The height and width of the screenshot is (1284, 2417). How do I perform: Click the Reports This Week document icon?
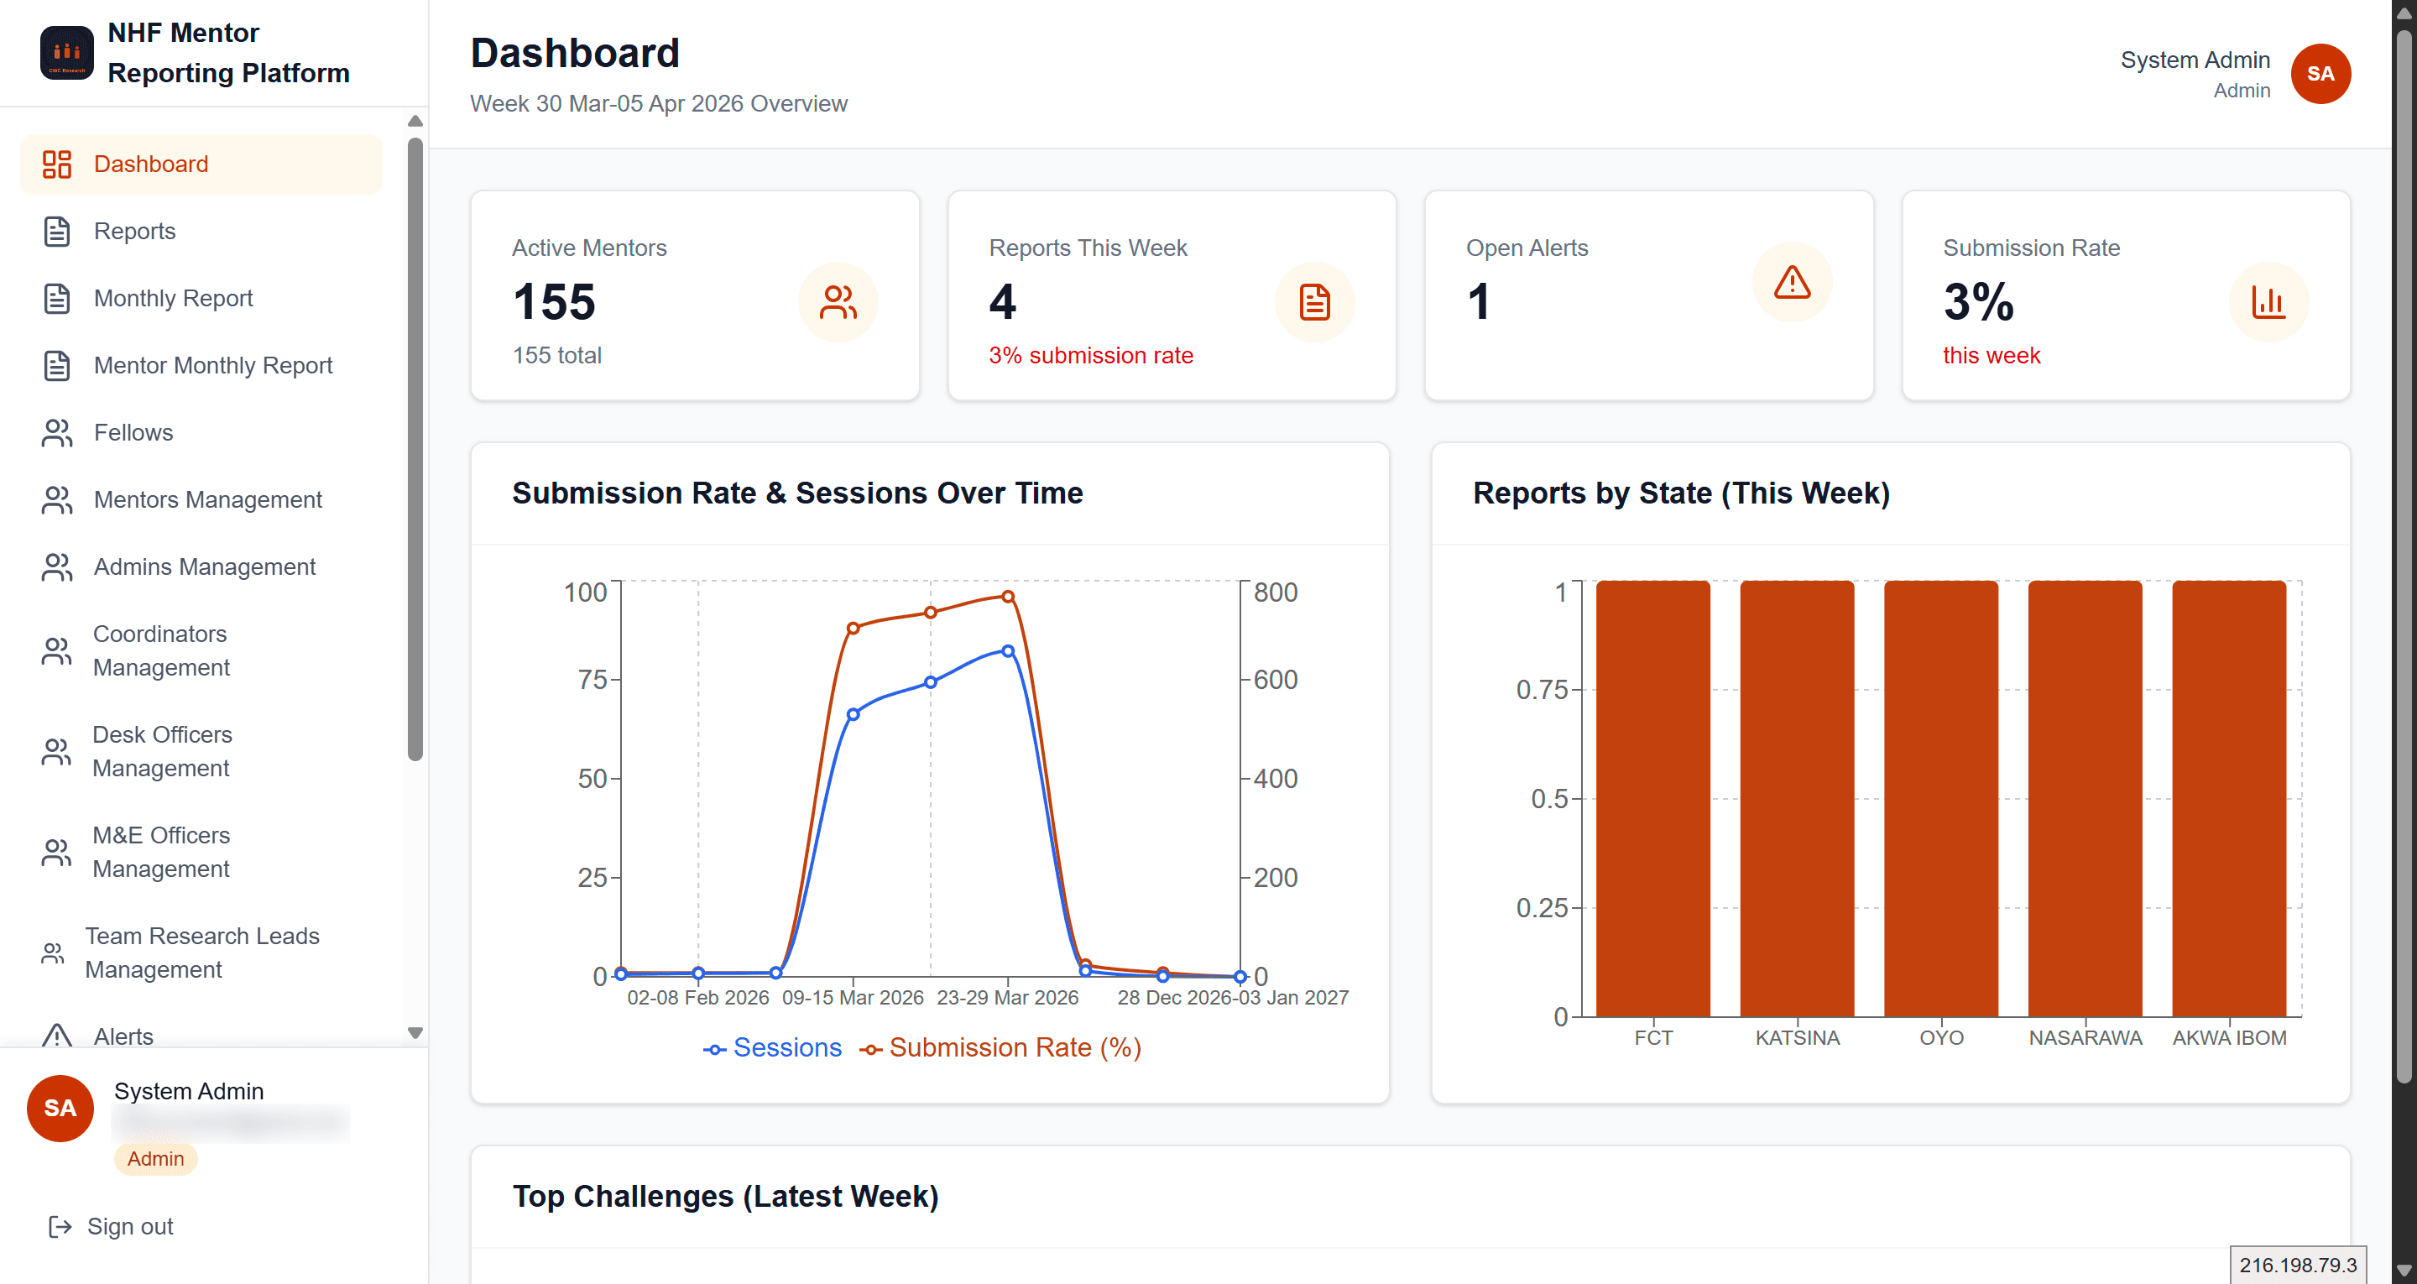coord(1313,302)
